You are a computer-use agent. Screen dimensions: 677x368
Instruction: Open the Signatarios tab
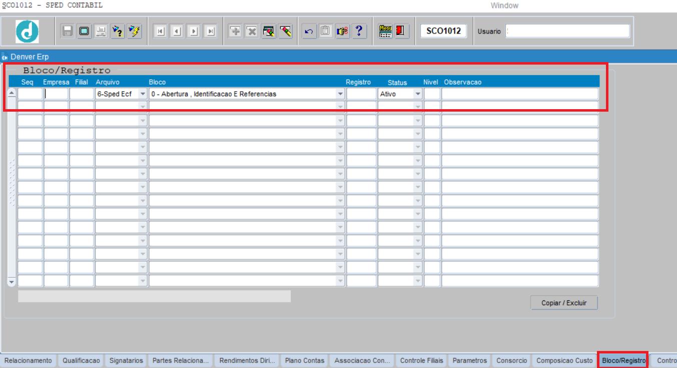tap(126, 360)
